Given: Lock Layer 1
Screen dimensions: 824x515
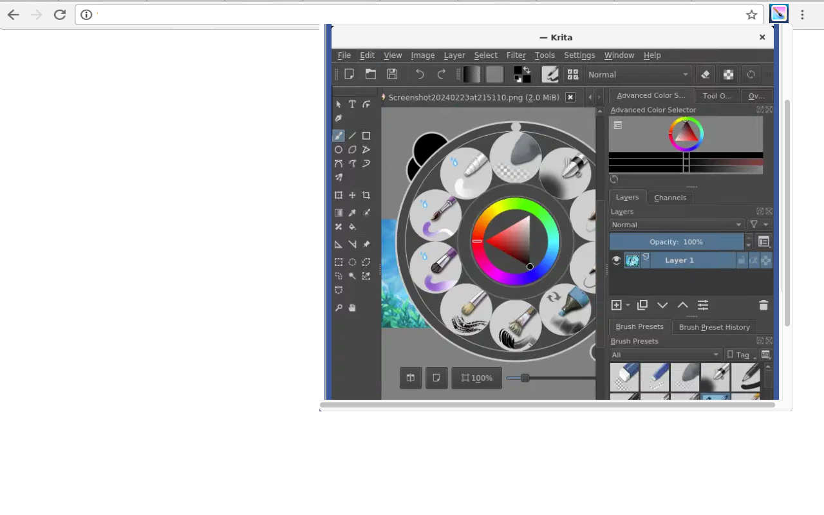Looking at the screenshot, I should pos(742,260).
